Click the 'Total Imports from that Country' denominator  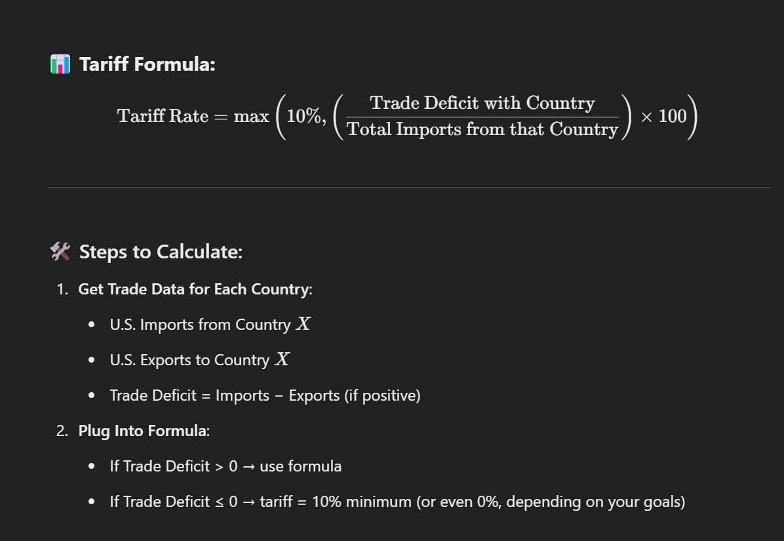482,129
